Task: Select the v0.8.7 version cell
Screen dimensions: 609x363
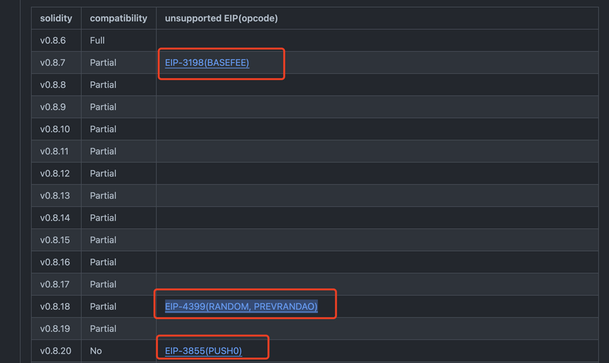Action: pyautogui.click(x=53, y=63)
